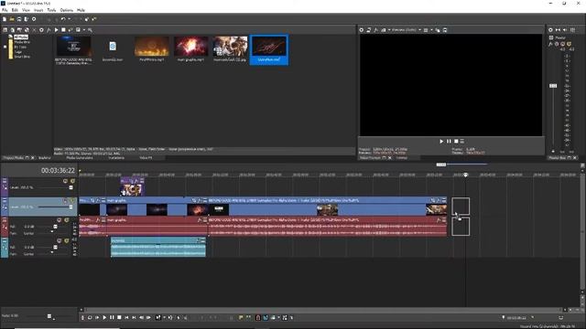The height and width of the screenshot is (329, 586).
Task: Toggle automatic crossfades in timeline toolbar
Action: 266,317
